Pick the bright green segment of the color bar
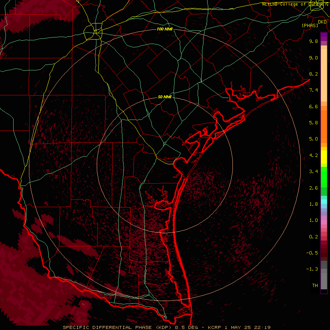The width and height of the screenshot is (330, 330). [x=324, y=177]
